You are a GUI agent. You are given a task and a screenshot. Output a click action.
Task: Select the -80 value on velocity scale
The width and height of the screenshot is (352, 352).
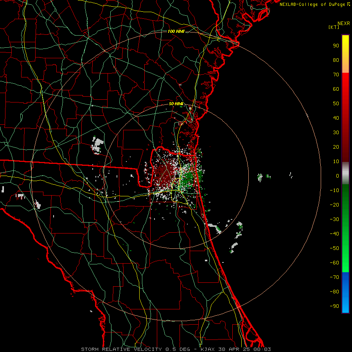[x=334, y=292]
